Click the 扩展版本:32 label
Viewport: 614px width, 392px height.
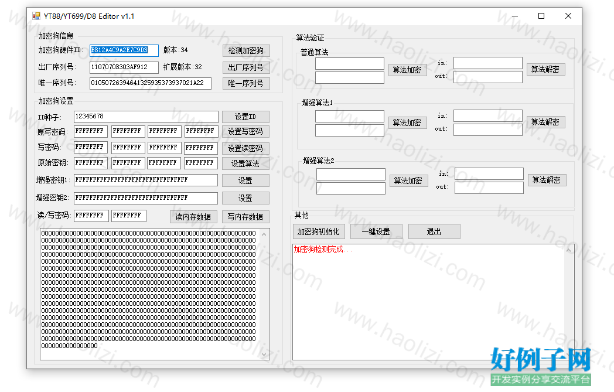pos(182,67)
